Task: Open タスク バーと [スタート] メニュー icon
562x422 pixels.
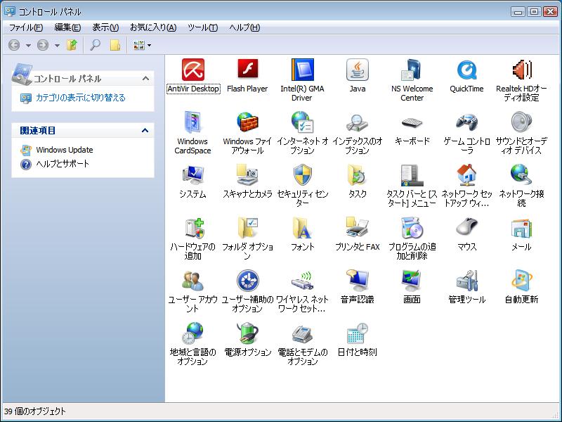Action: [x=412, y=175]
